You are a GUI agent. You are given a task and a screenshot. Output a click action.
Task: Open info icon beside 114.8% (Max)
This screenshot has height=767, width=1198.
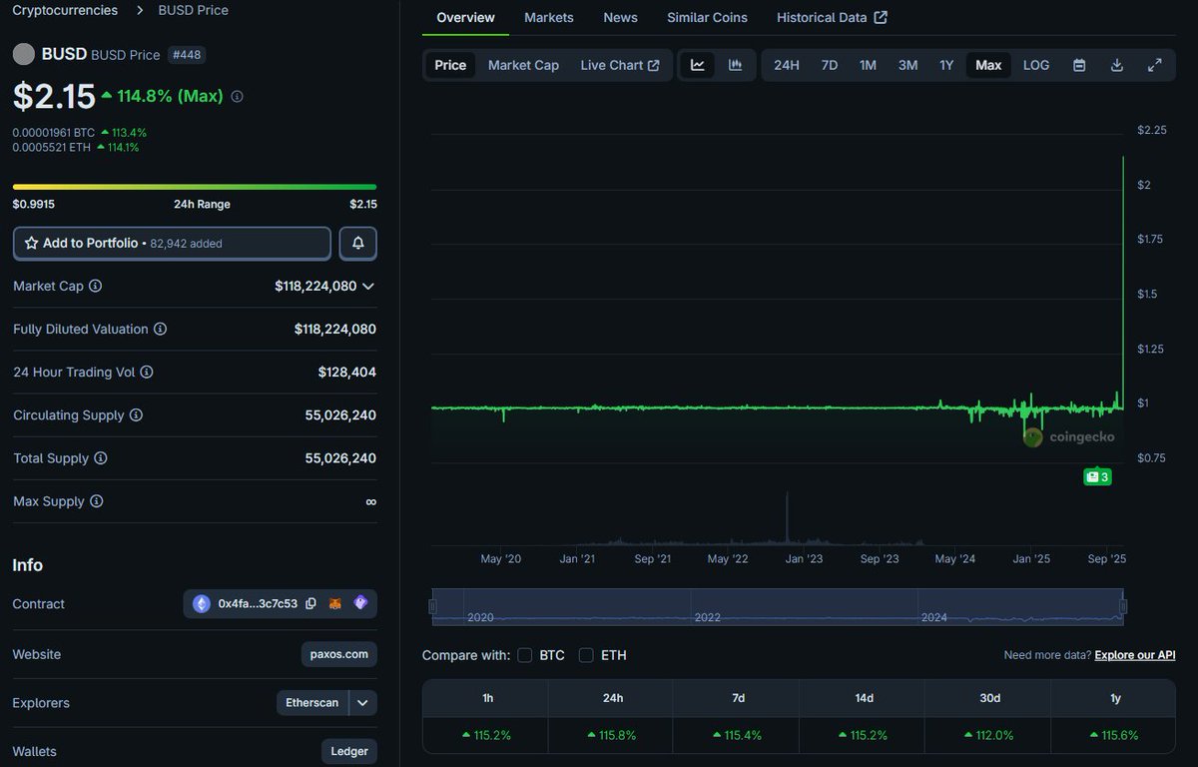(237, 97)
